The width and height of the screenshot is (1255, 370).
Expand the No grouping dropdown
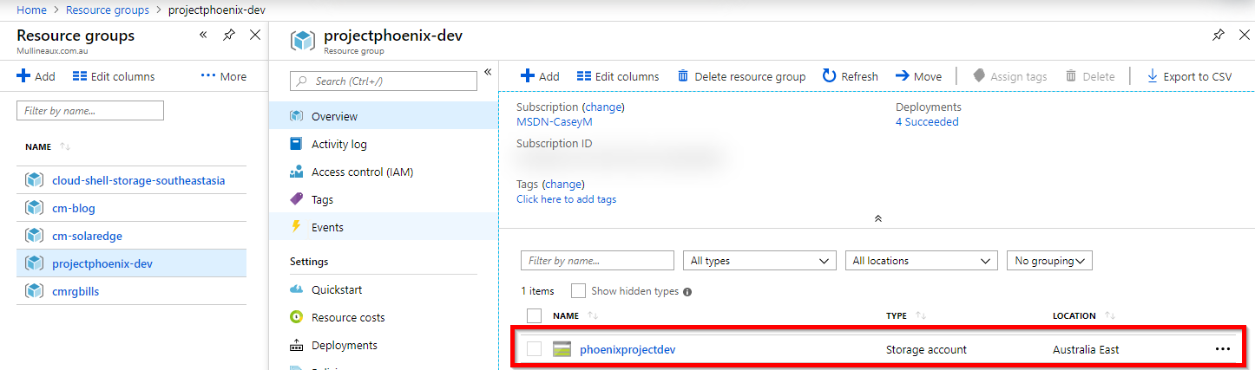pyautogui.click(x=1048, y=261)
